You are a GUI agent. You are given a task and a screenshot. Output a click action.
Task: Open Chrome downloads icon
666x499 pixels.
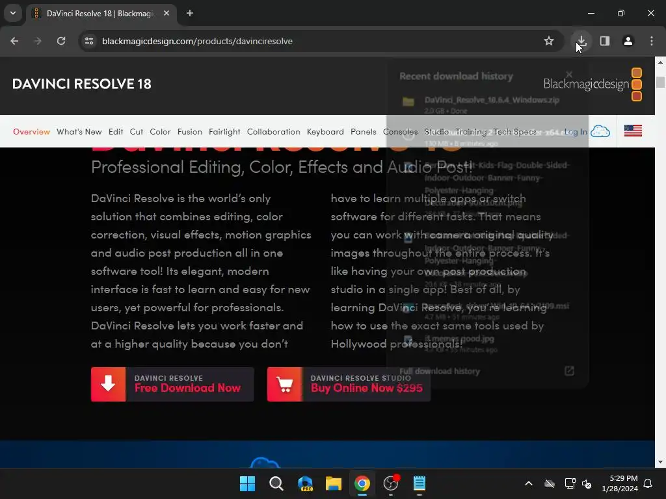coord(581,41)
